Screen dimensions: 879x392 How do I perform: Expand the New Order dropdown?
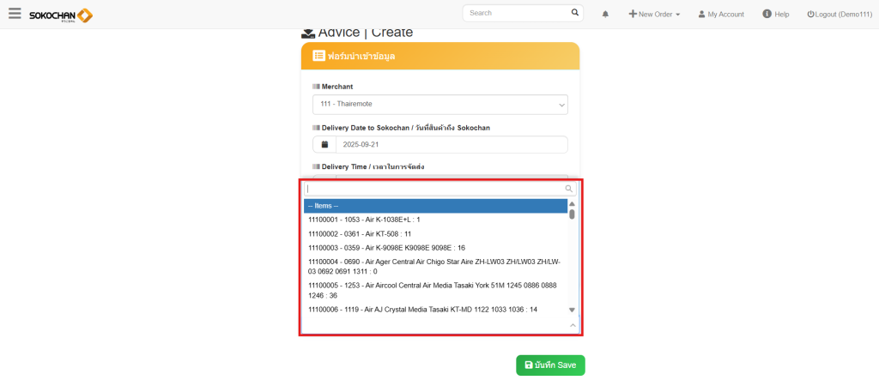[x=654, y=15]
